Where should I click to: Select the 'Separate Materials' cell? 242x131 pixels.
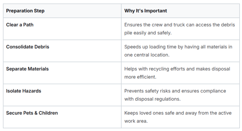click(x=62, y=73)
